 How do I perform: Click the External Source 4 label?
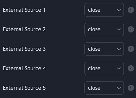click(24, 68)
